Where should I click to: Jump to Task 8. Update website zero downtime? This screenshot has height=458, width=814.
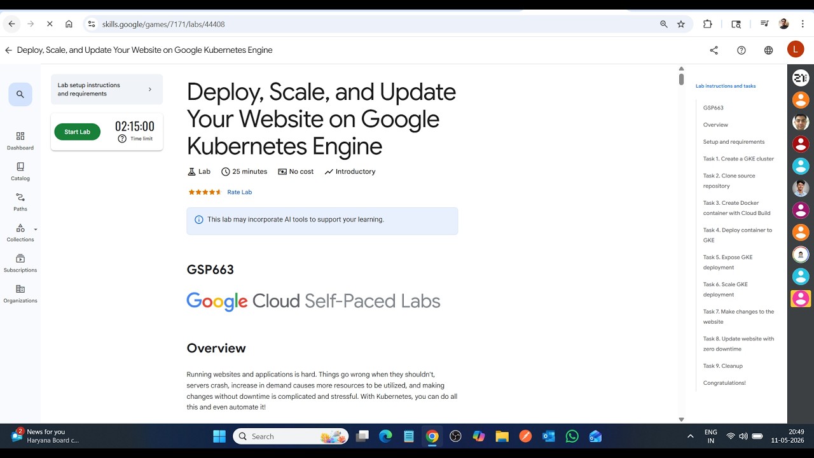point(738,344)
